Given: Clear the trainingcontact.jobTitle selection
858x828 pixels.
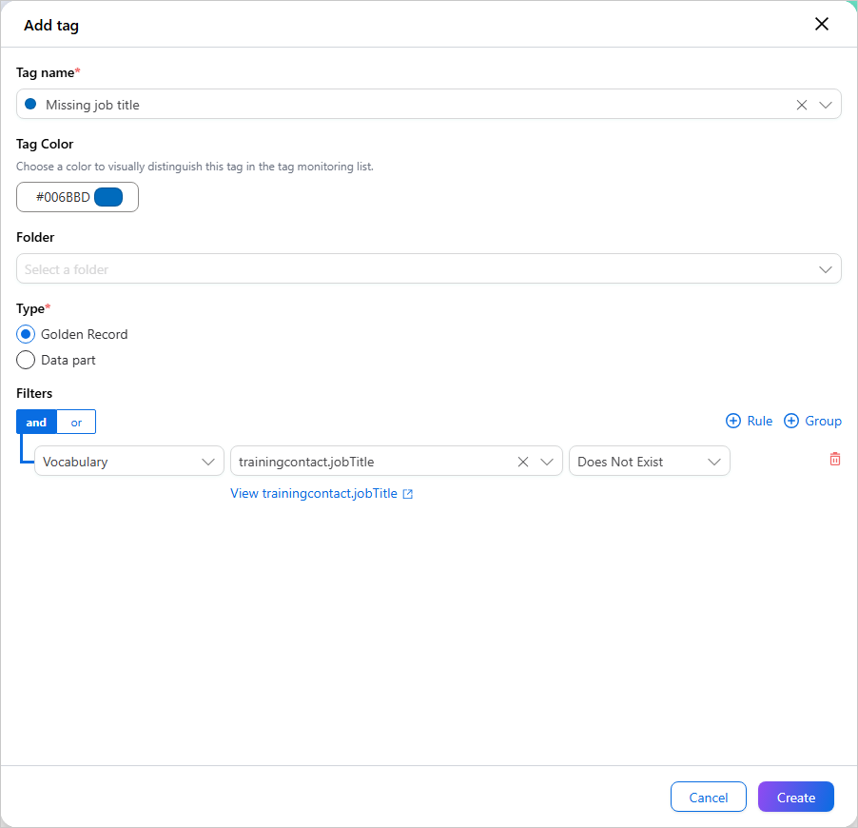Looking at the screenshot, I should point(522,462).
